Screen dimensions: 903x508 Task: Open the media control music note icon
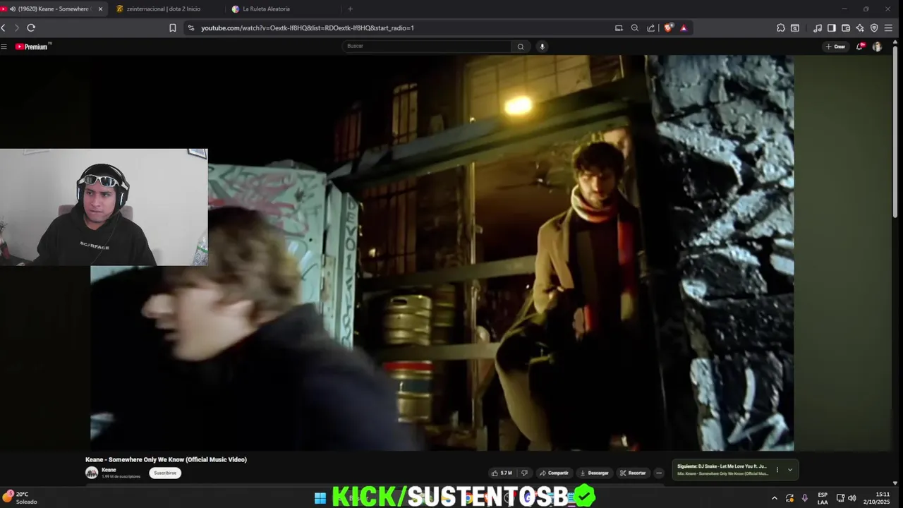pos(818,28)
